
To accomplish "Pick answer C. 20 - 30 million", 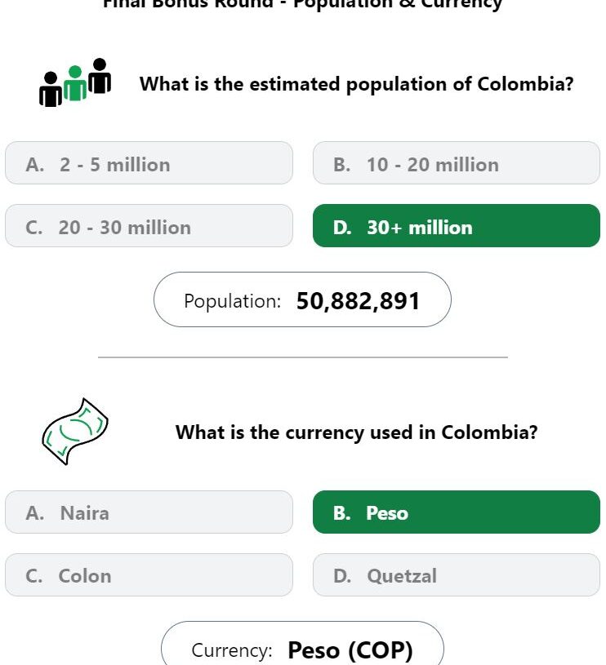I will point(149,226).
